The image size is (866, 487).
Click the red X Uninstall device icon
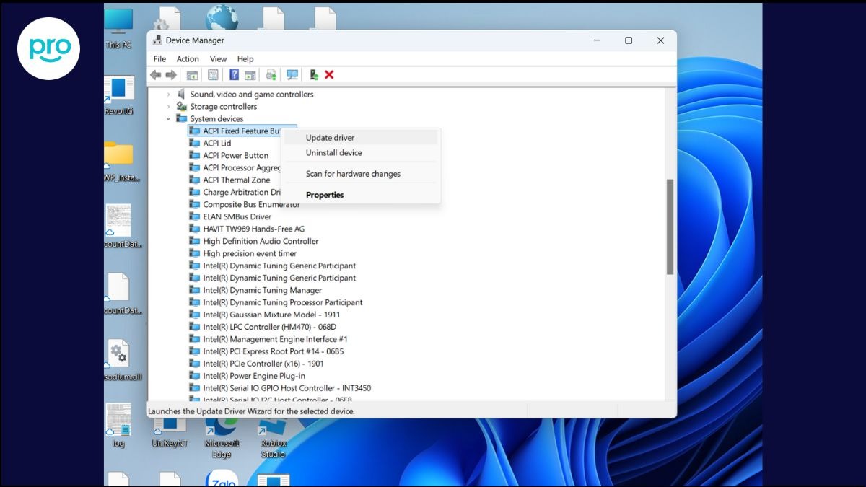coord(329,75)
